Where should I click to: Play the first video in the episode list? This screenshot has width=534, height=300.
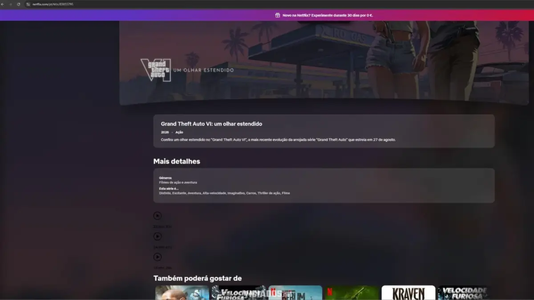pos(158,216)
